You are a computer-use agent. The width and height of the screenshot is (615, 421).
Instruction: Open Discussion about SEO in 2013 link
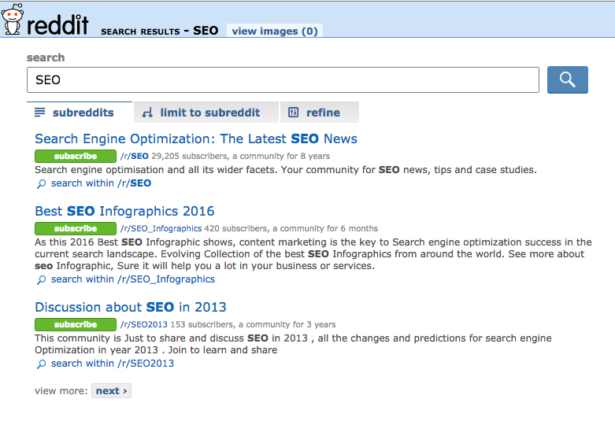tap(131, 308)
